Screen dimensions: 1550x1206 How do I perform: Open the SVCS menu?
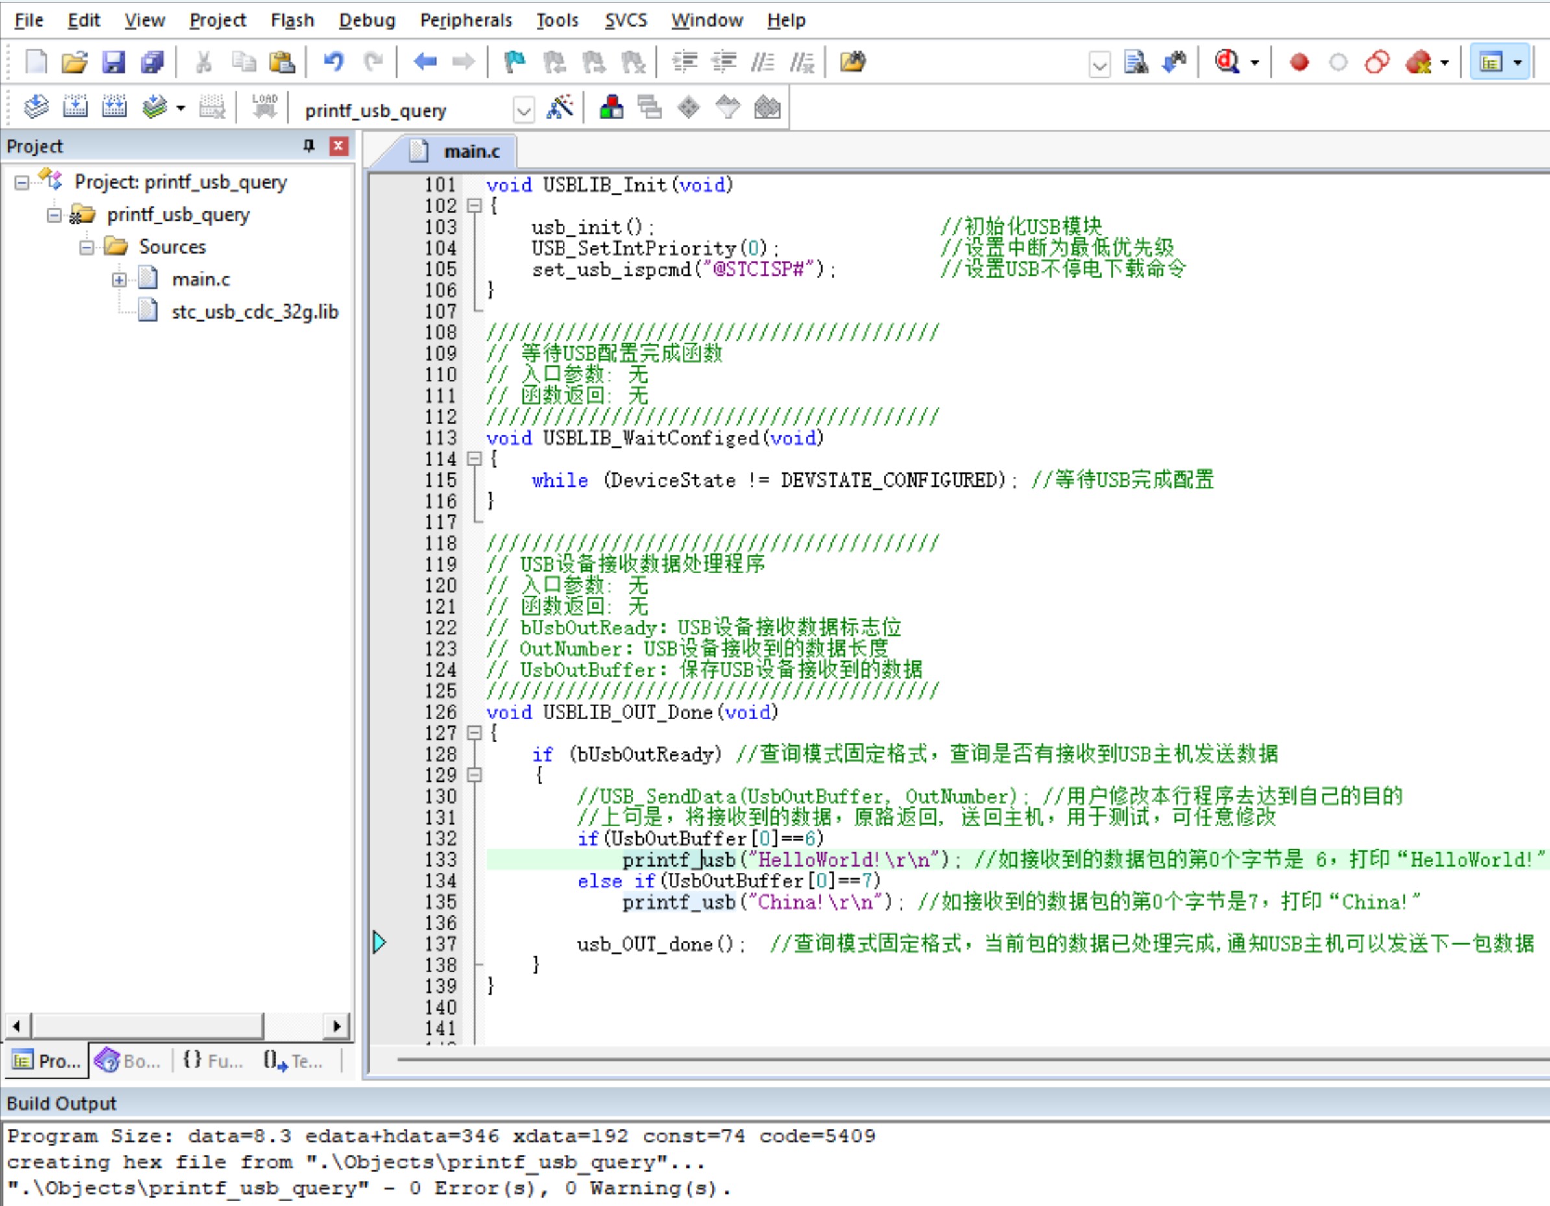click(625, 20)
